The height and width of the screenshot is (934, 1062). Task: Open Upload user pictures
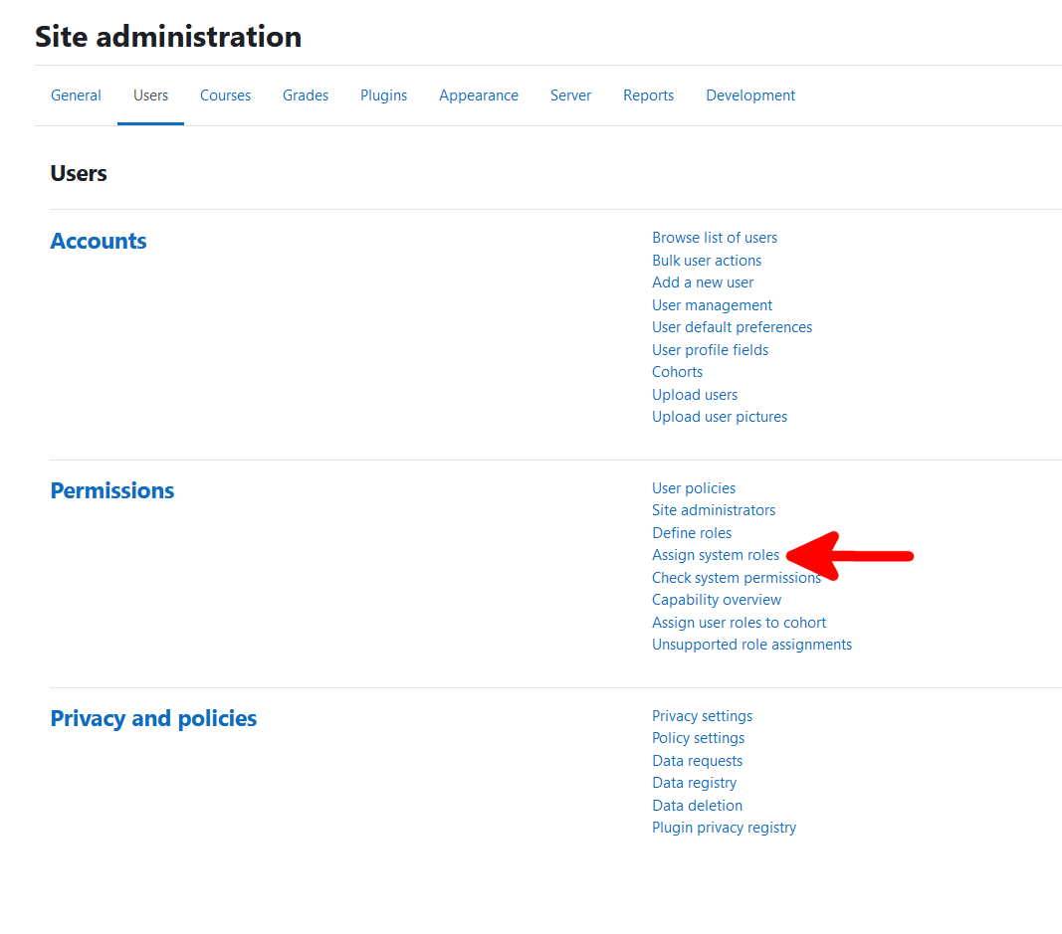pyautogui.click(x=720, y=416)
